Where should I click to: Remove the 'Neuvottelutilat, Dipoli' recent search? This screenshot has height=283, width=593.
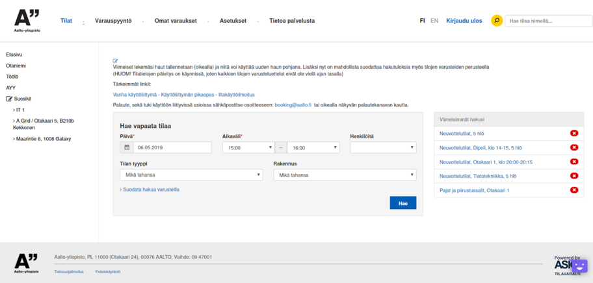[573, 147]
